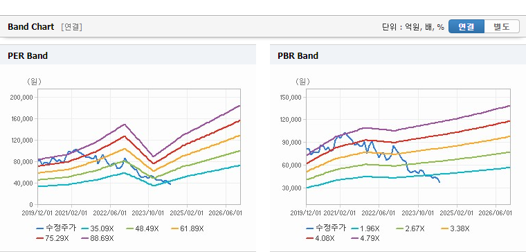Toggle the 2.67X legend entry
Viewport: 526px width, 252px height.
[410, 228]
